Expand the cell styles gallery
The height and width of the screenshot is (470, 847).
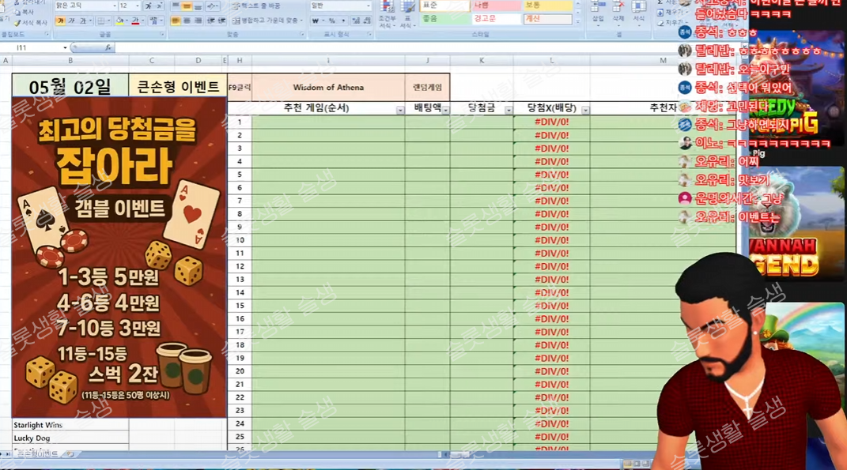[x=577, y=21]
